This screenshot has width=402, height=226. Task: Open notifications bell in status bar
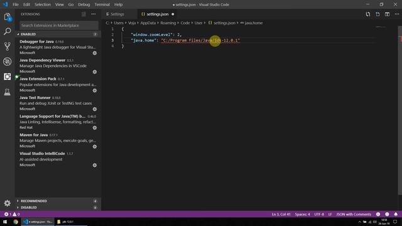click(396, 214)
